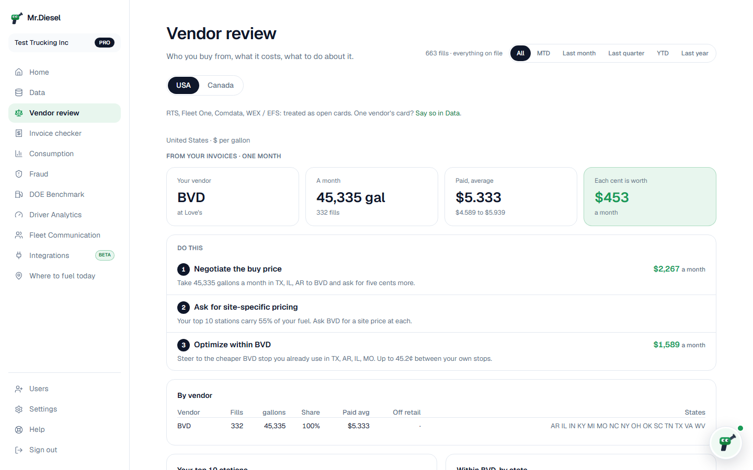Click the Fills column header

click(237, 413)
